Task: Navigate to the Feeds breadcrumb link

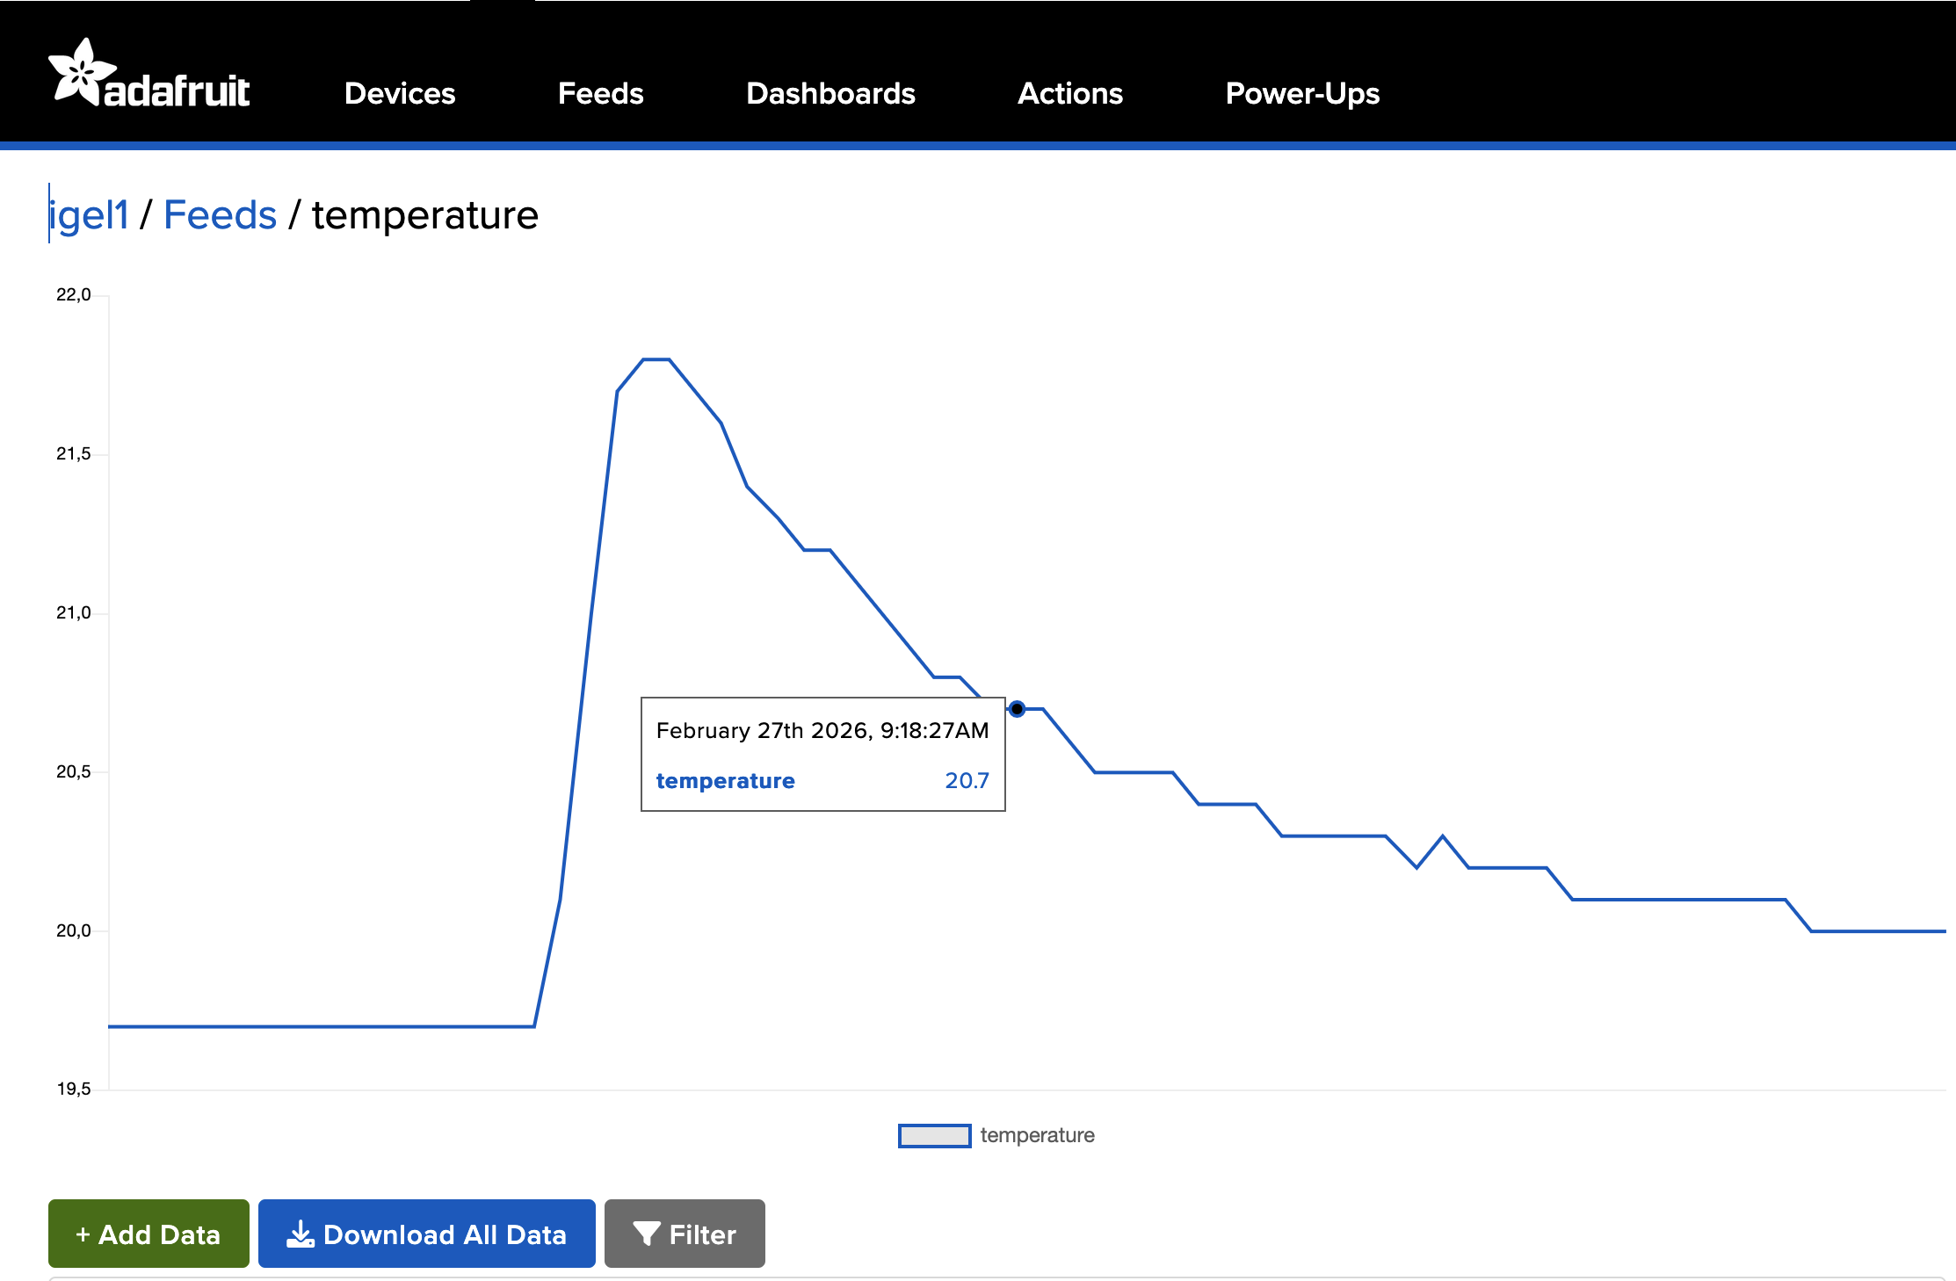Action: (221, 215)
